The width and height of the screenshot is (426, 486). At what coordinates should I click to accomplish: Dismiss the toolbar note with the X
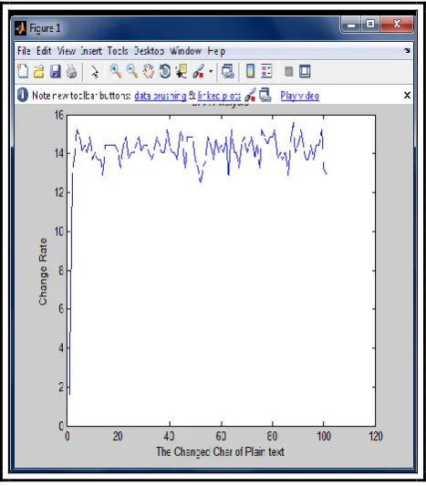click(x=407, y=95)
